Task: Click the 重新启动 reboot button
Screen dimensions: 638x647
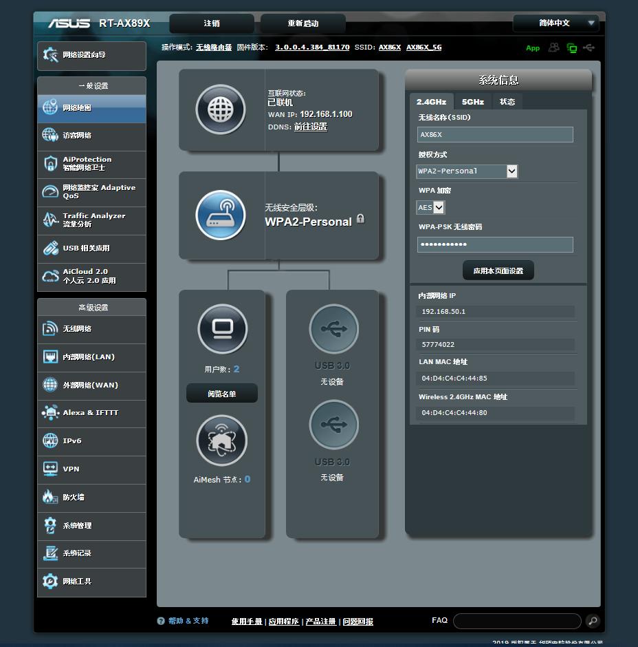Action: point(302,23)
